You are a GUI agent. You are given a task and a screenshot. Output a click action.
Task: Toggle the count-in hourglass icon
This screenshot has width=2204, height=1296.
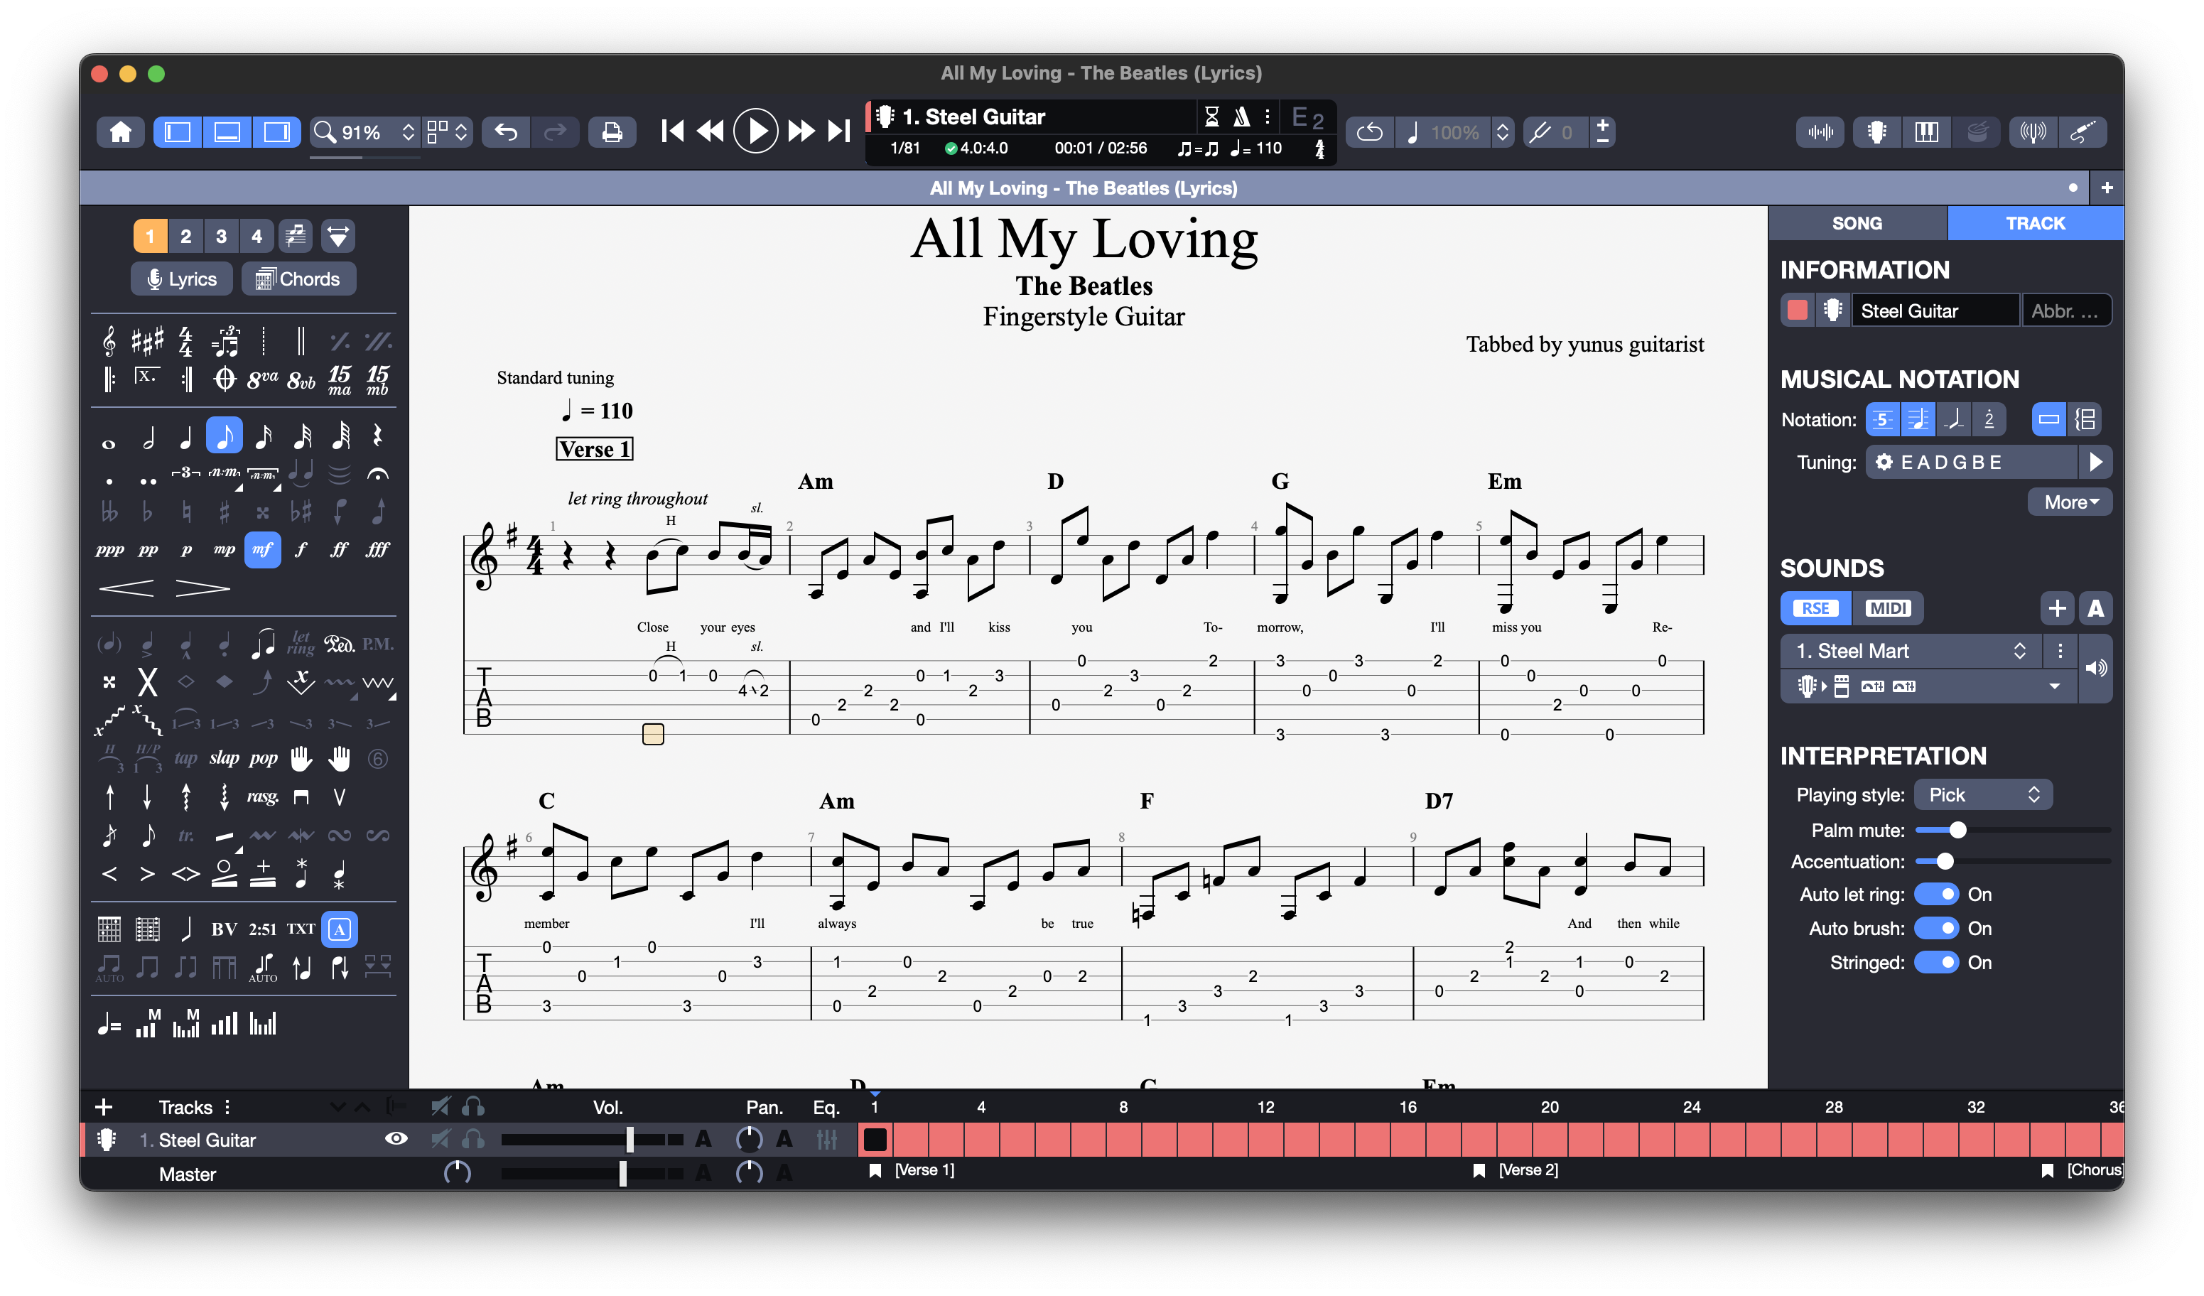(x=1211, y=117)
